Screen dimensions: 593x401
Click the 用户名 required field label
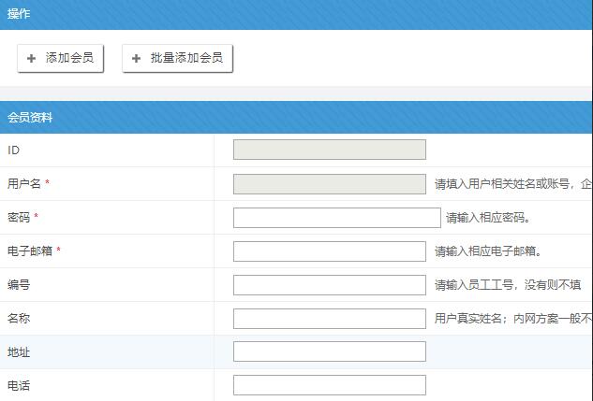pos(25,184)
